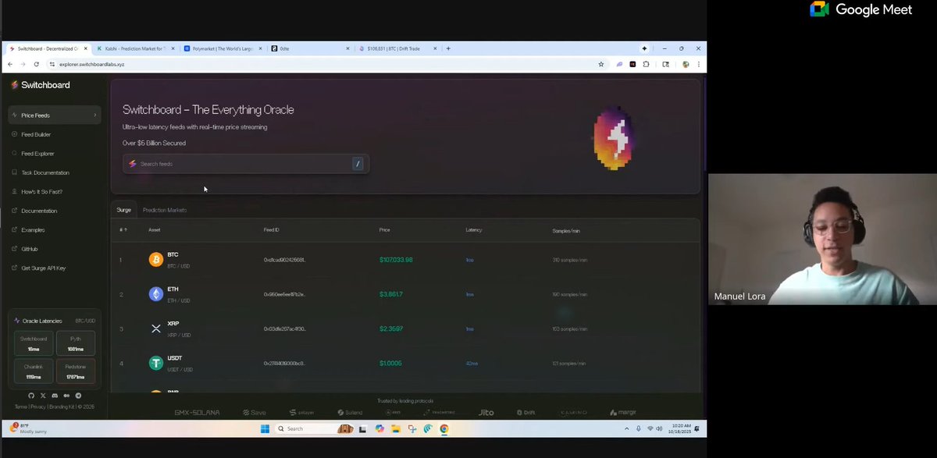This screenshot has height=458, width=937.
Task: Open the GitHub sidebar link
Action: pos(29,249)
